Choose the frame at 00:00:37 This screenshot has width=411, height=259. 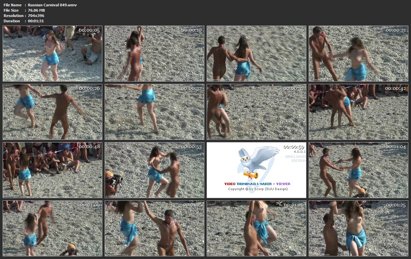pyautogui.click(x=257, y=112)
